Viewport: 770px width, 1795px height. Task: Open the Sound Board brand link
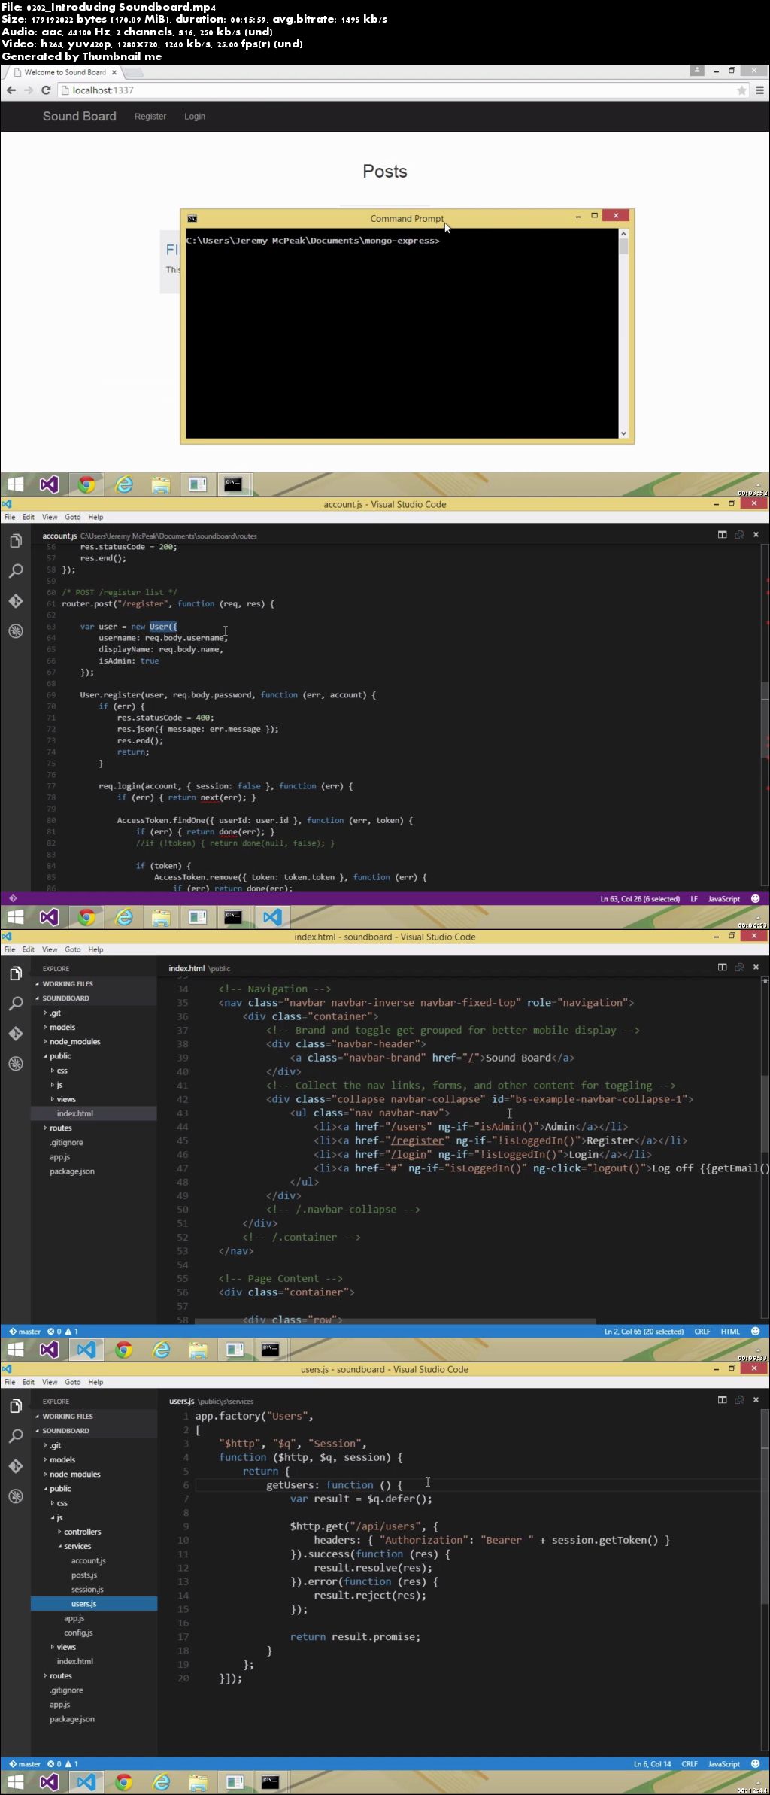coord(80,117)
